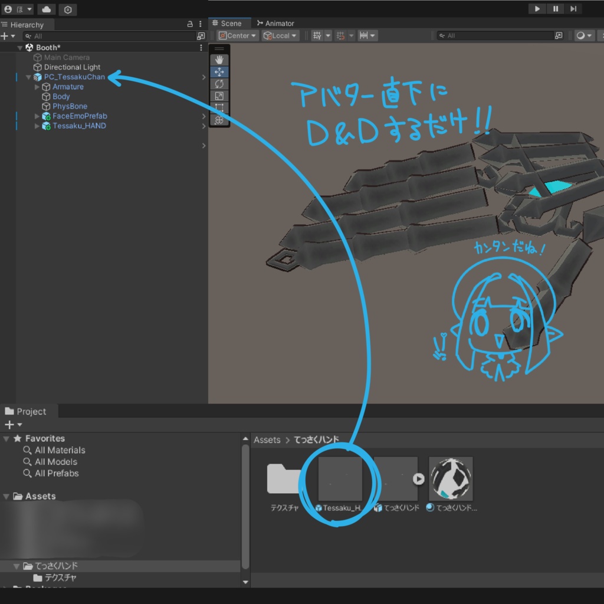Click the Hierarchy search field
The width and height of the screenshot is (604, 604).
click(110, 36)
